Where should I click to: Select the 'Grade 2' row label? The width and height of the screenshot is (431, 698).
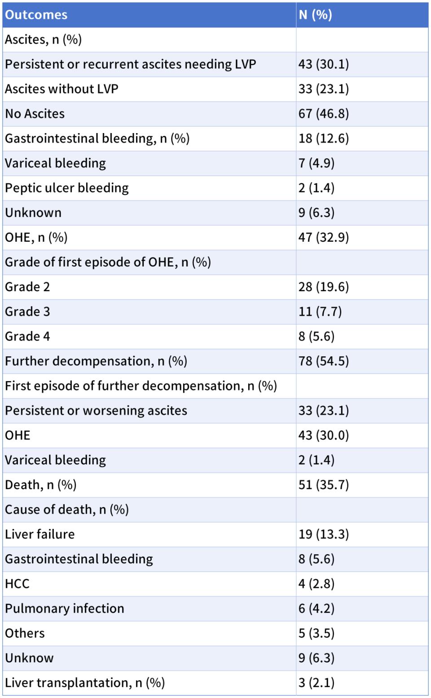(27, 287)
